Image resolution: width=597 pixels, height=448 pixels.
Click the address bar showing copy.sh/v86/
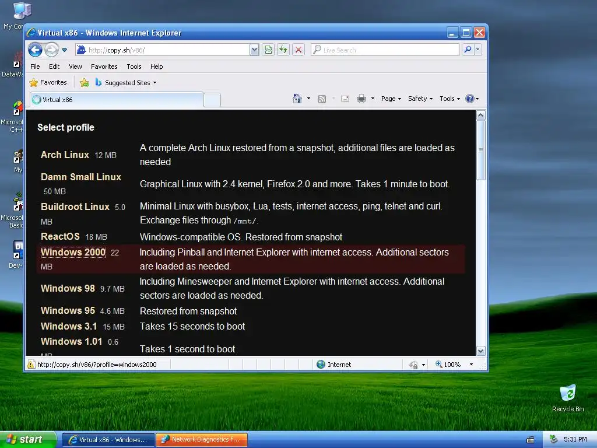pyautogui.click(x=163, y=50)
